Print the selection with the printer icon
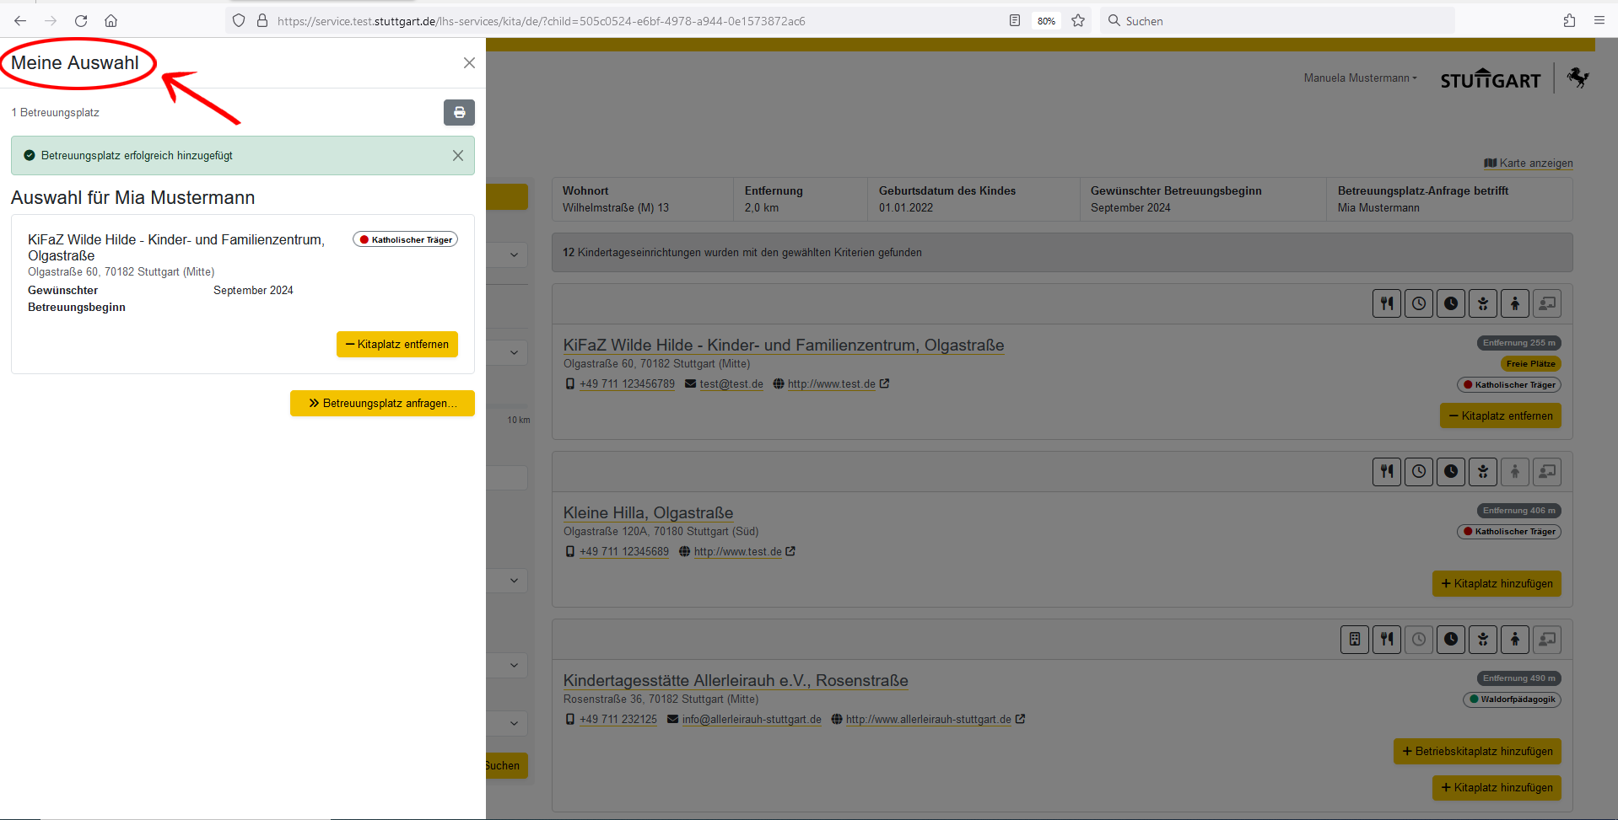 tap(459, 112)
